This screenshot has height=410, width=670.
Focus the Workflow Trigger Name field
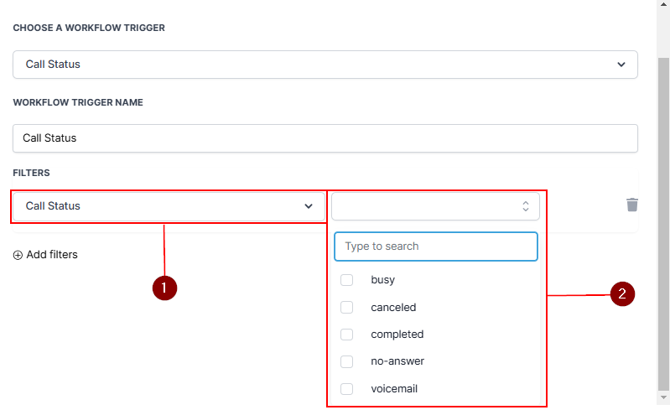(325, 138)
